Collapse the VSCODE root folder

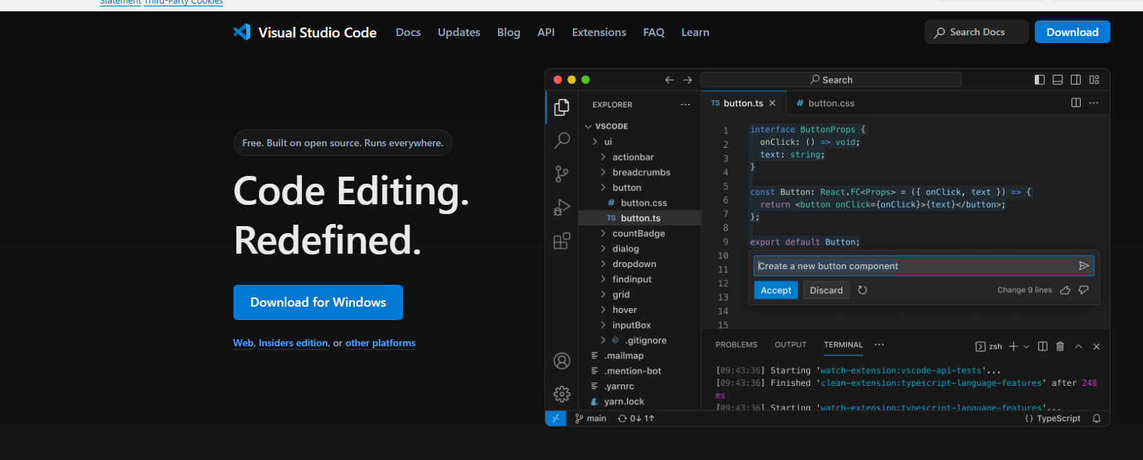[x=588, y=126]
